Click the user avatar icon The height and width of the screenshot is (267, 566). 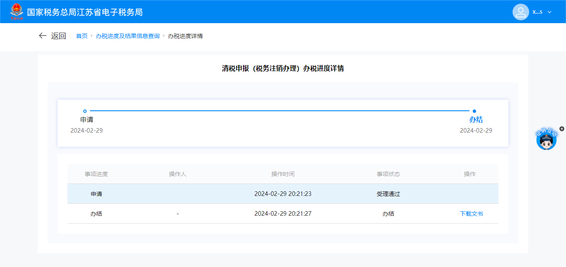[520, 12]
